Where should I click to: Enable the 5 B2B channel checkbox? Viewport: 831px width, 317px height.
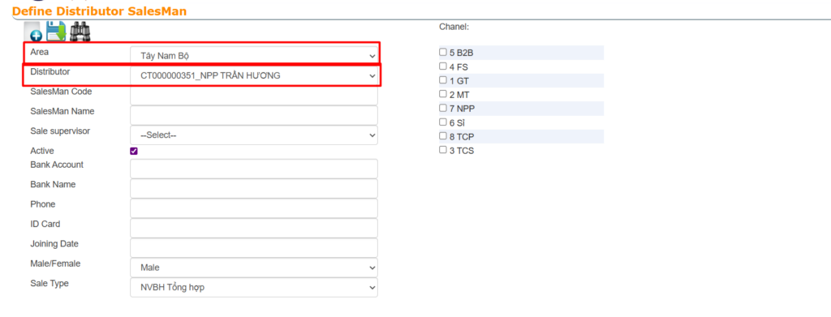coord(443,53)
